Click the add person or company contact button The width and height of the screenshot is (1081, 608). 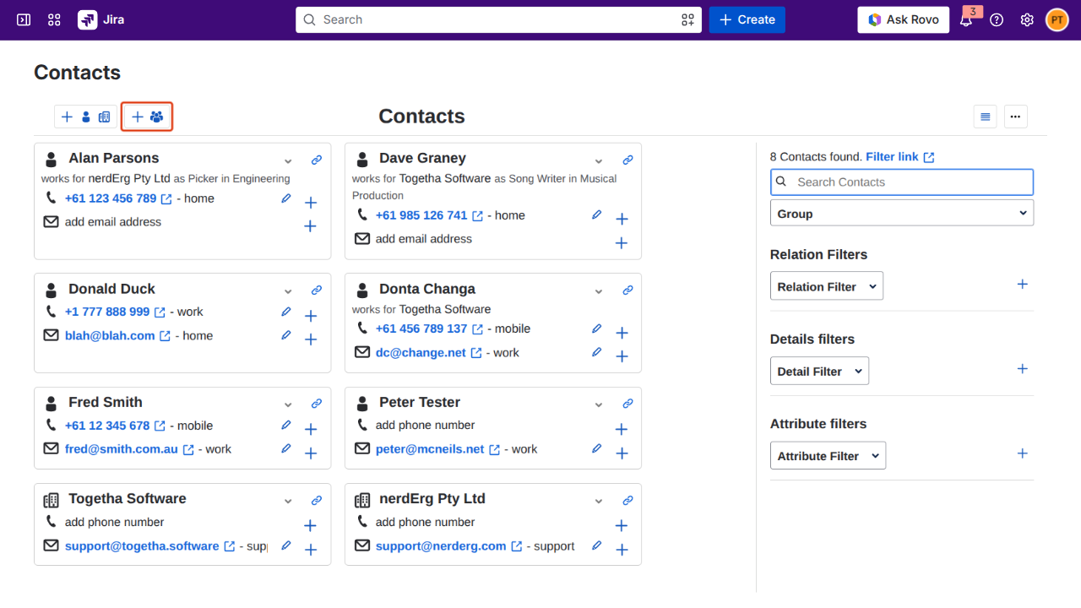(86, 117)
